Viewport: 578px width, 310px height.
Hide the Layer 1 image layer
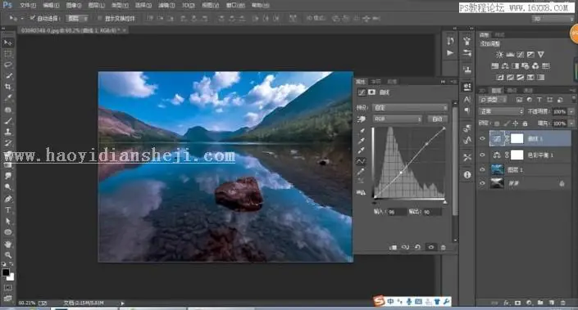483,169
